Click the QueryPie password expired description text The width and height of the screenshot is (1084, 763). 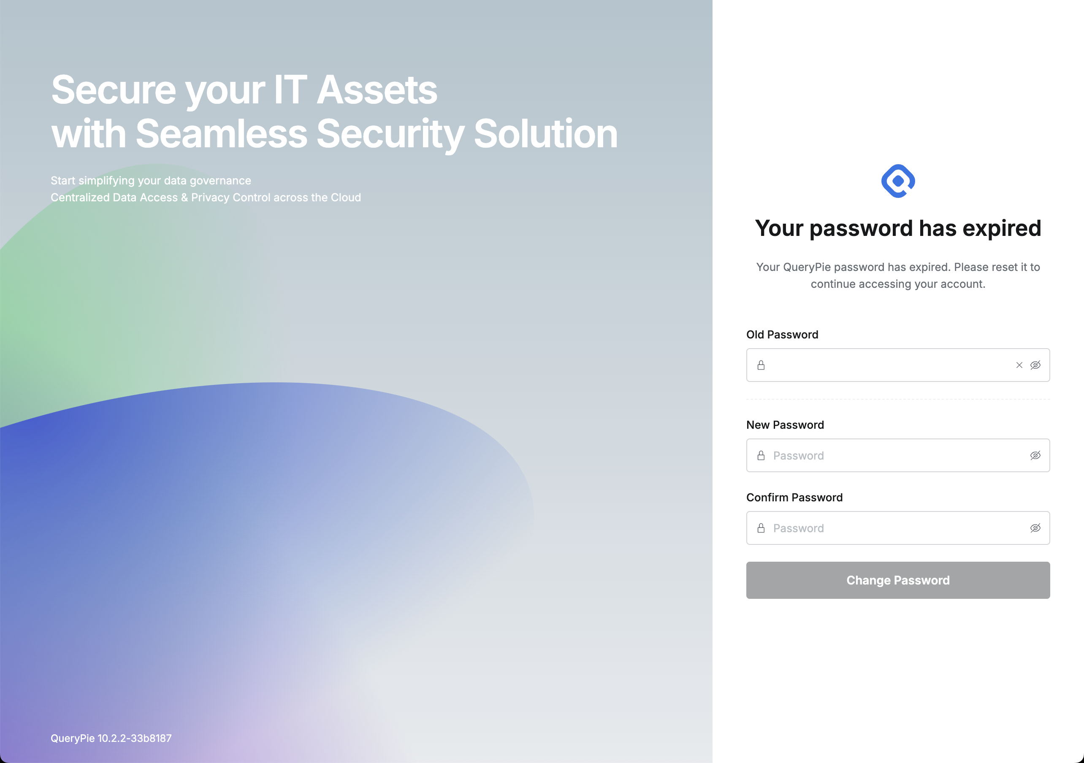click(x=897, y=275)
